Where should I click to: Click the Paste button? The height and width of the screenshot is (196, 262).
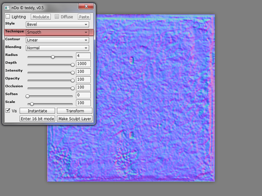pyautogui.click(x=84, y=17)
